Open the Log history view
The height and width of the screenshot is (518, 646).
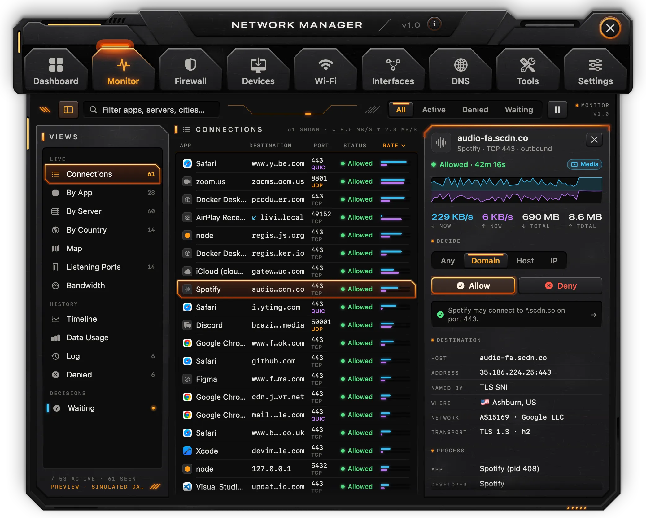[103, 356]
